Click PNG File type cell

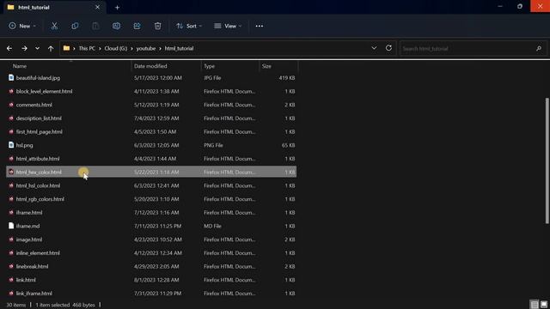click(213, 145)
